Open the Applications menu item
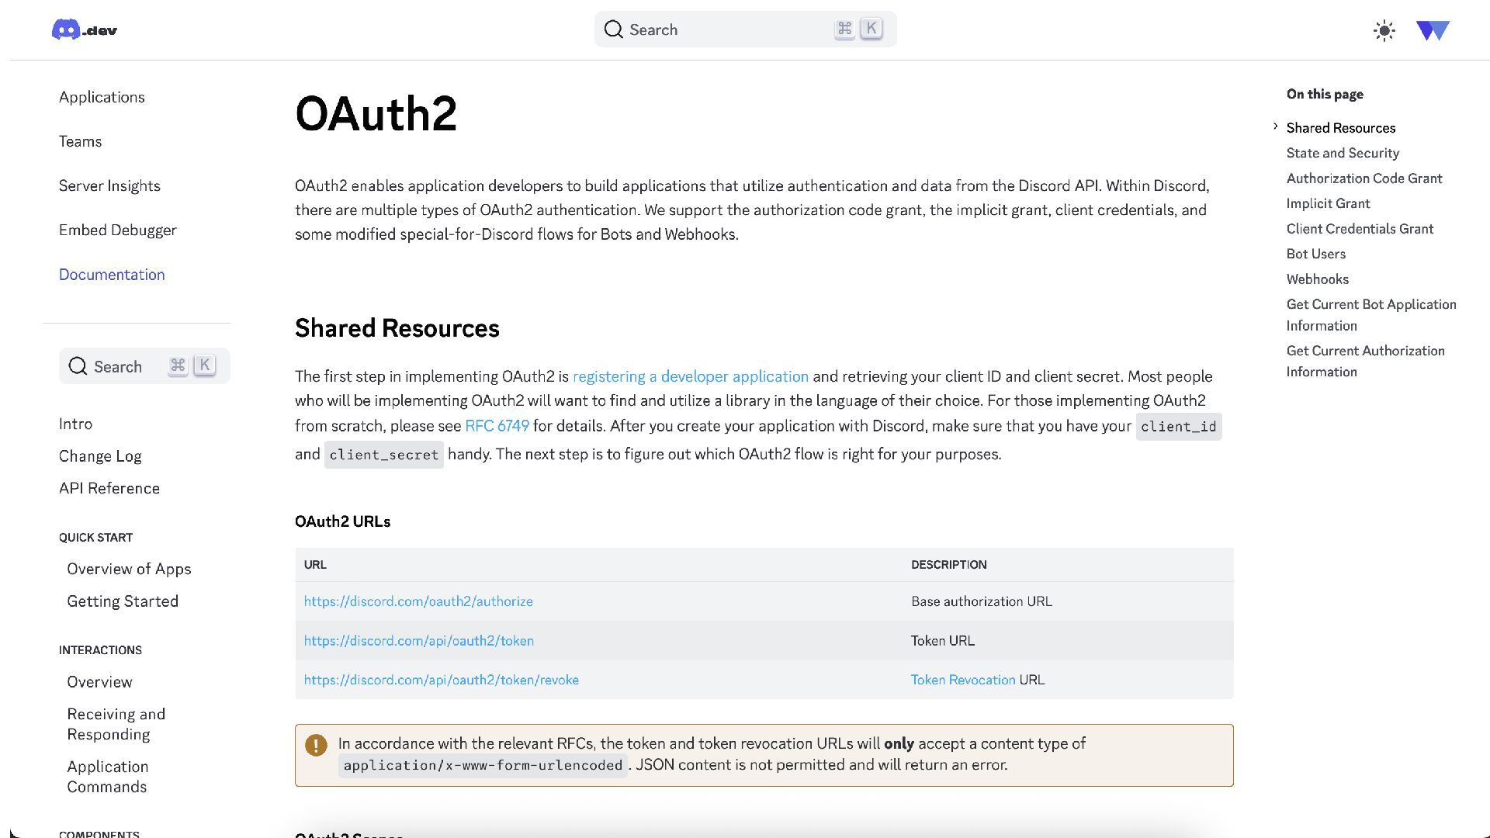The height and width of the screenshot is (838, 1490). (102, 97)
